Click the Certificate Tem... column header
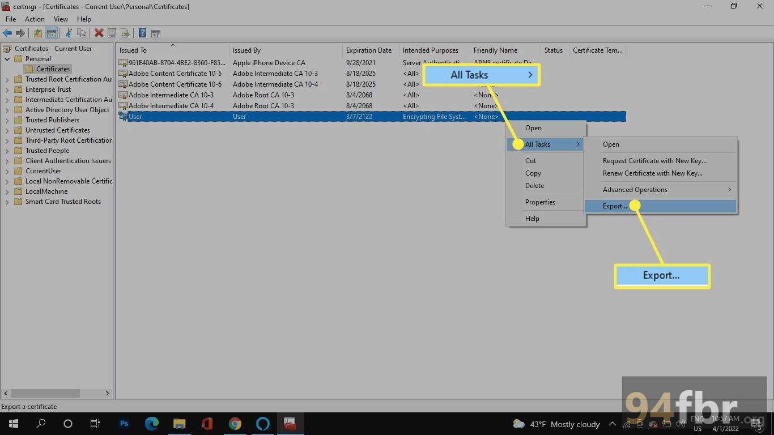 (x=597, y=50)
